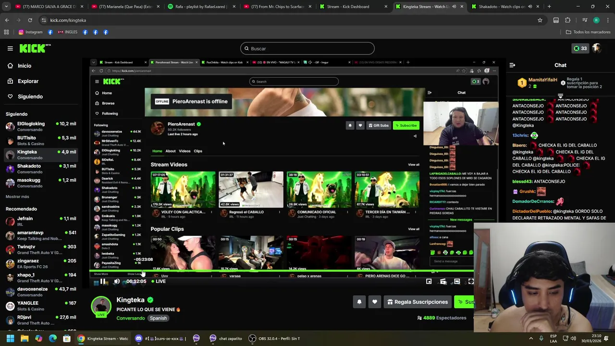Image resolution: width=615 pixels, height=346 pixels.
Task: Open the Chrome extensions puzzle icon
Action: pyautogui.click(x=568, y=20)
